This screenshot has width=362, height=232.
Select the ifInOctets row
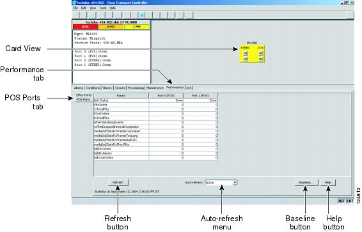click(x=155, y=105)
